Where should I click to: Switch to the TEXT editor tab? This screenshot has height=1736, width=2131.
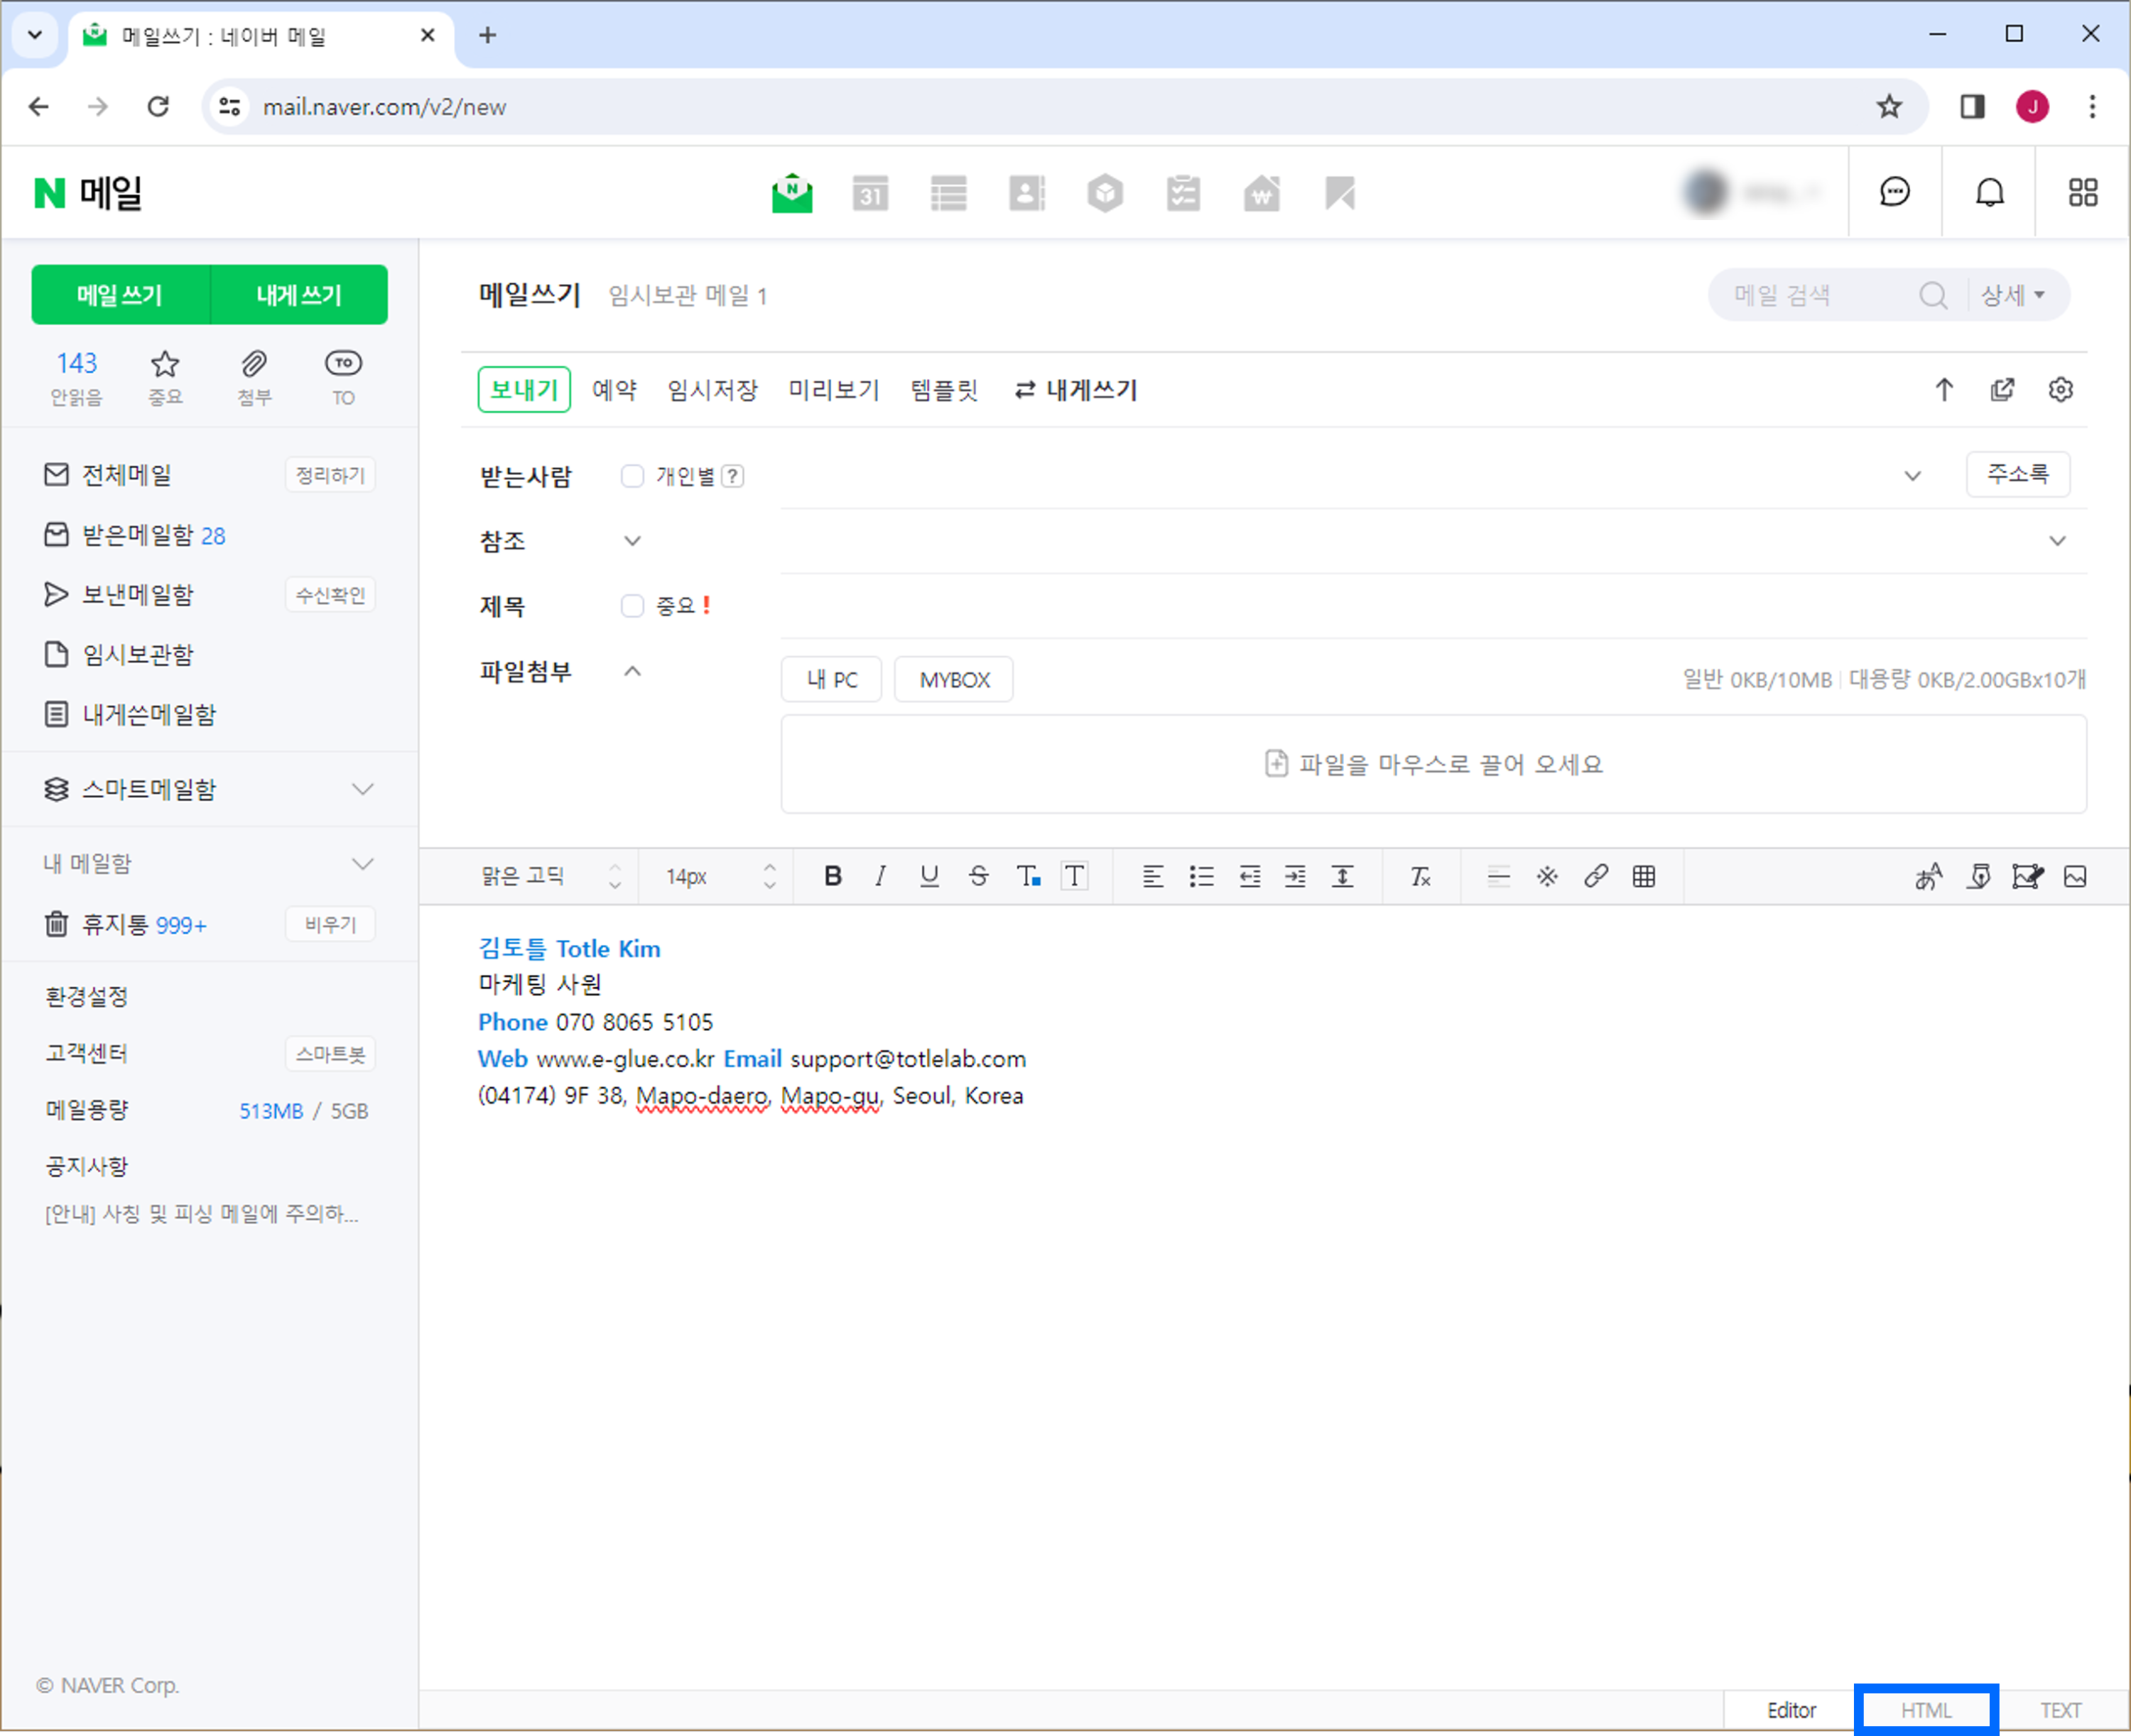[2060, 1710]
